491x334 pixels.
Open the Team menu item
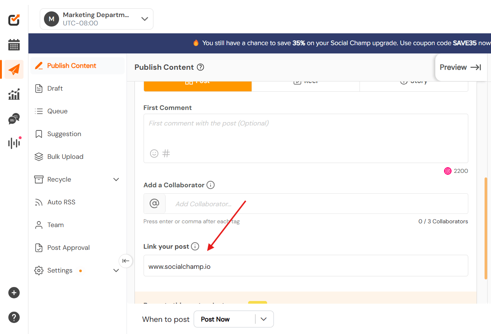point(77,225)
